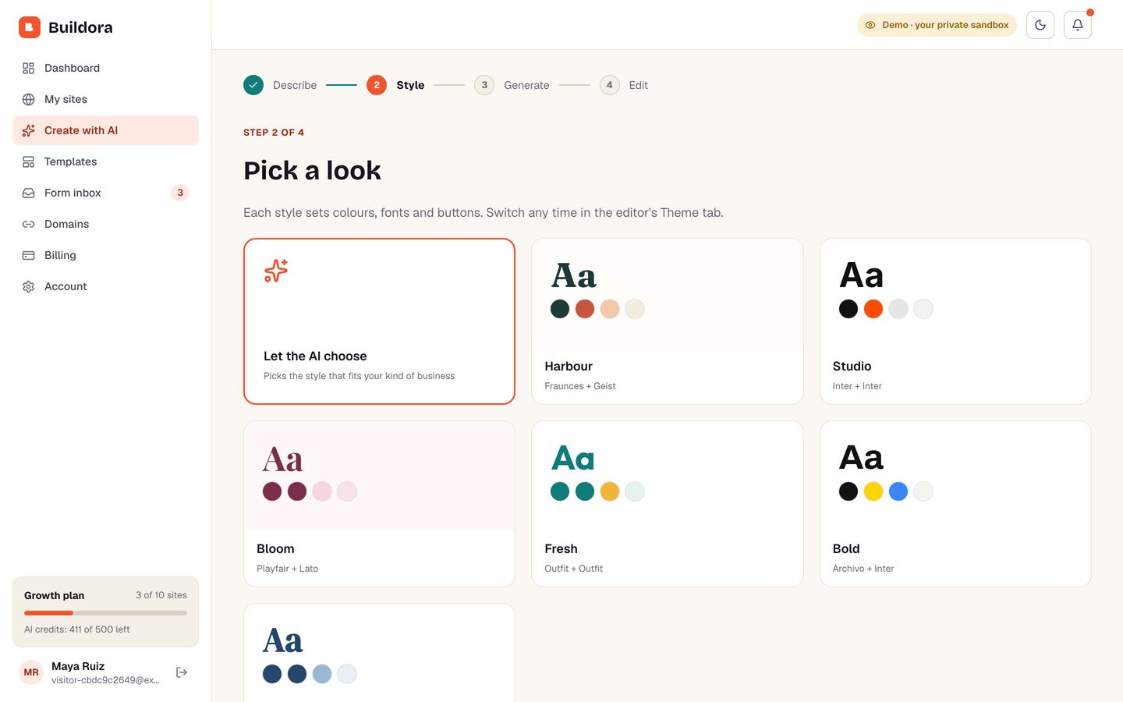Click the Growth plan usage progress bar
The height and width of the screenshot is (702, 1123).
click(x=105, y=613)
